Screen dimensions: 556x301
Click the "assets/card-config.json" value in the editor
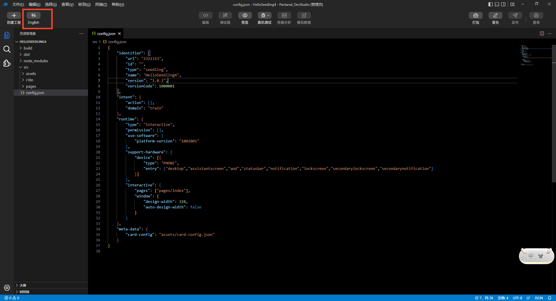pos(187,234)
